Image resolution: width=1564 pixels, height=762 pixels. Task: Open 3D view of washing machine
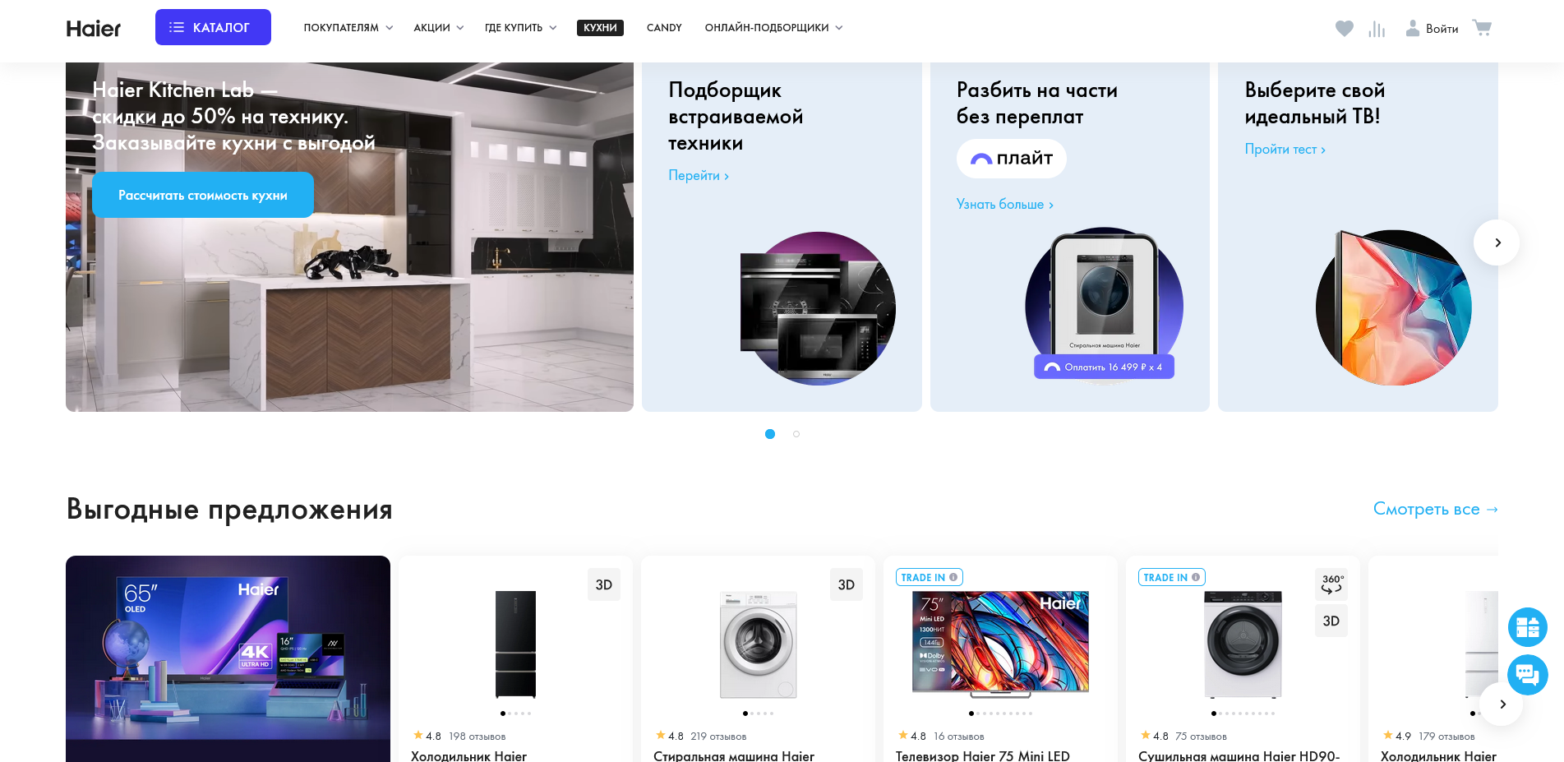click(846, 584)
